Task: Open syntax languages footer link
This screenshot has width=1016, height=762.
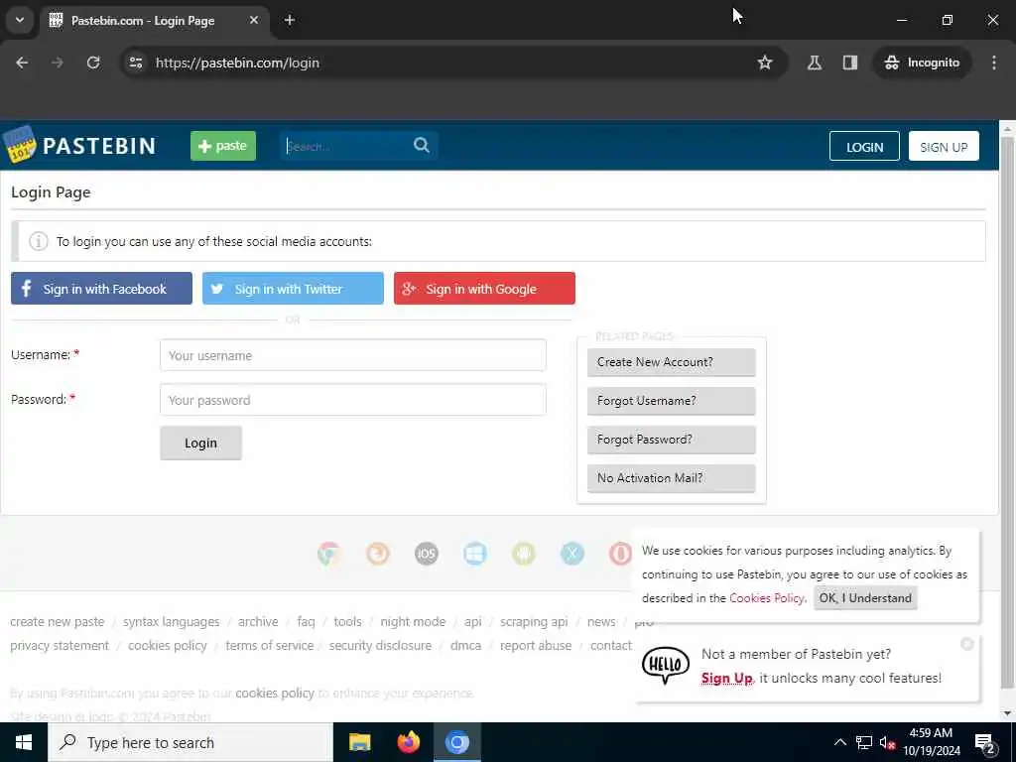Action: pyautogui.click(x=171, y=621)
